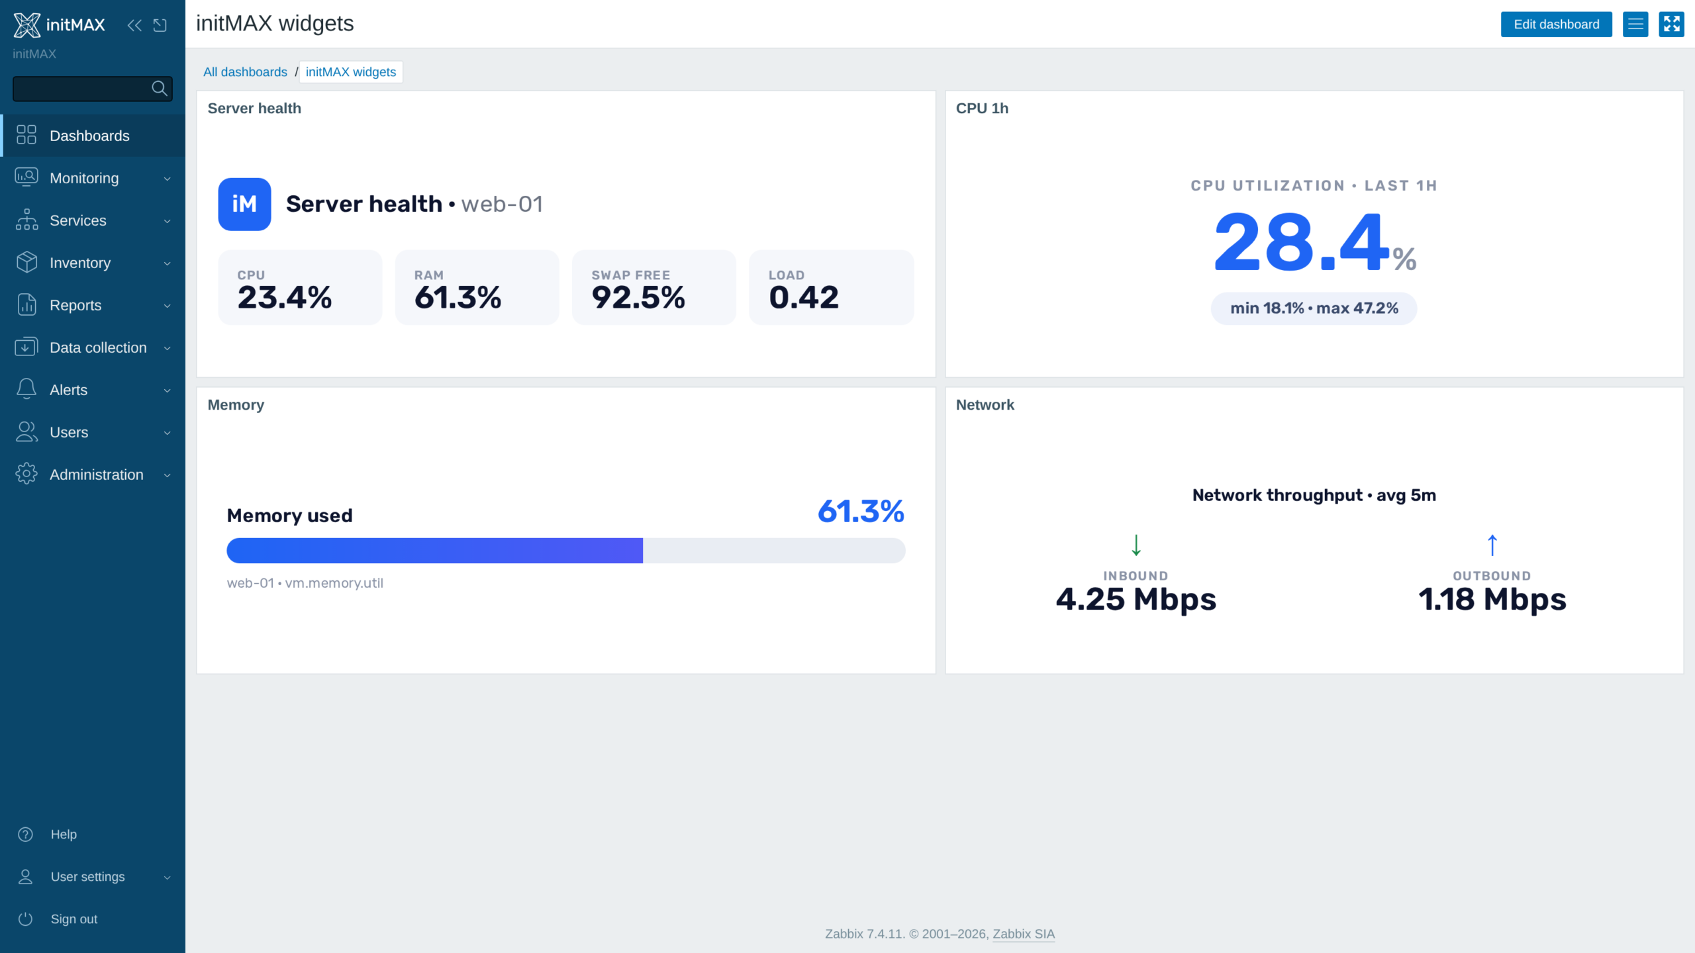Open the User settings dropdown
Screen dimensions: 1695x953
click(93, 877)
